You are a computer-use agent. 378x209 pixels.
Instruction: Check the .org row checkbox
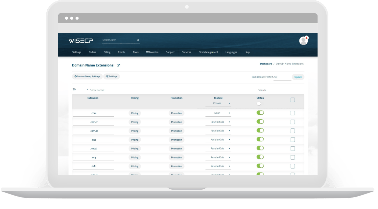click(x=293, y=157)
